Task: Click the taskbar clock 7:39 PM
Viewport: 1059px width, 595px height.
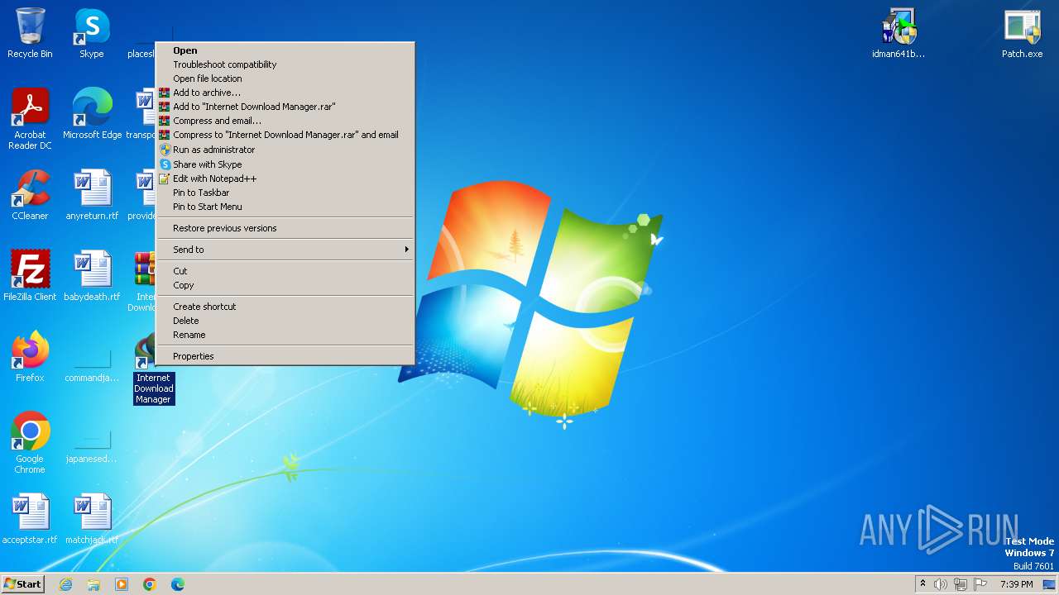Action: pos(1016,584)
